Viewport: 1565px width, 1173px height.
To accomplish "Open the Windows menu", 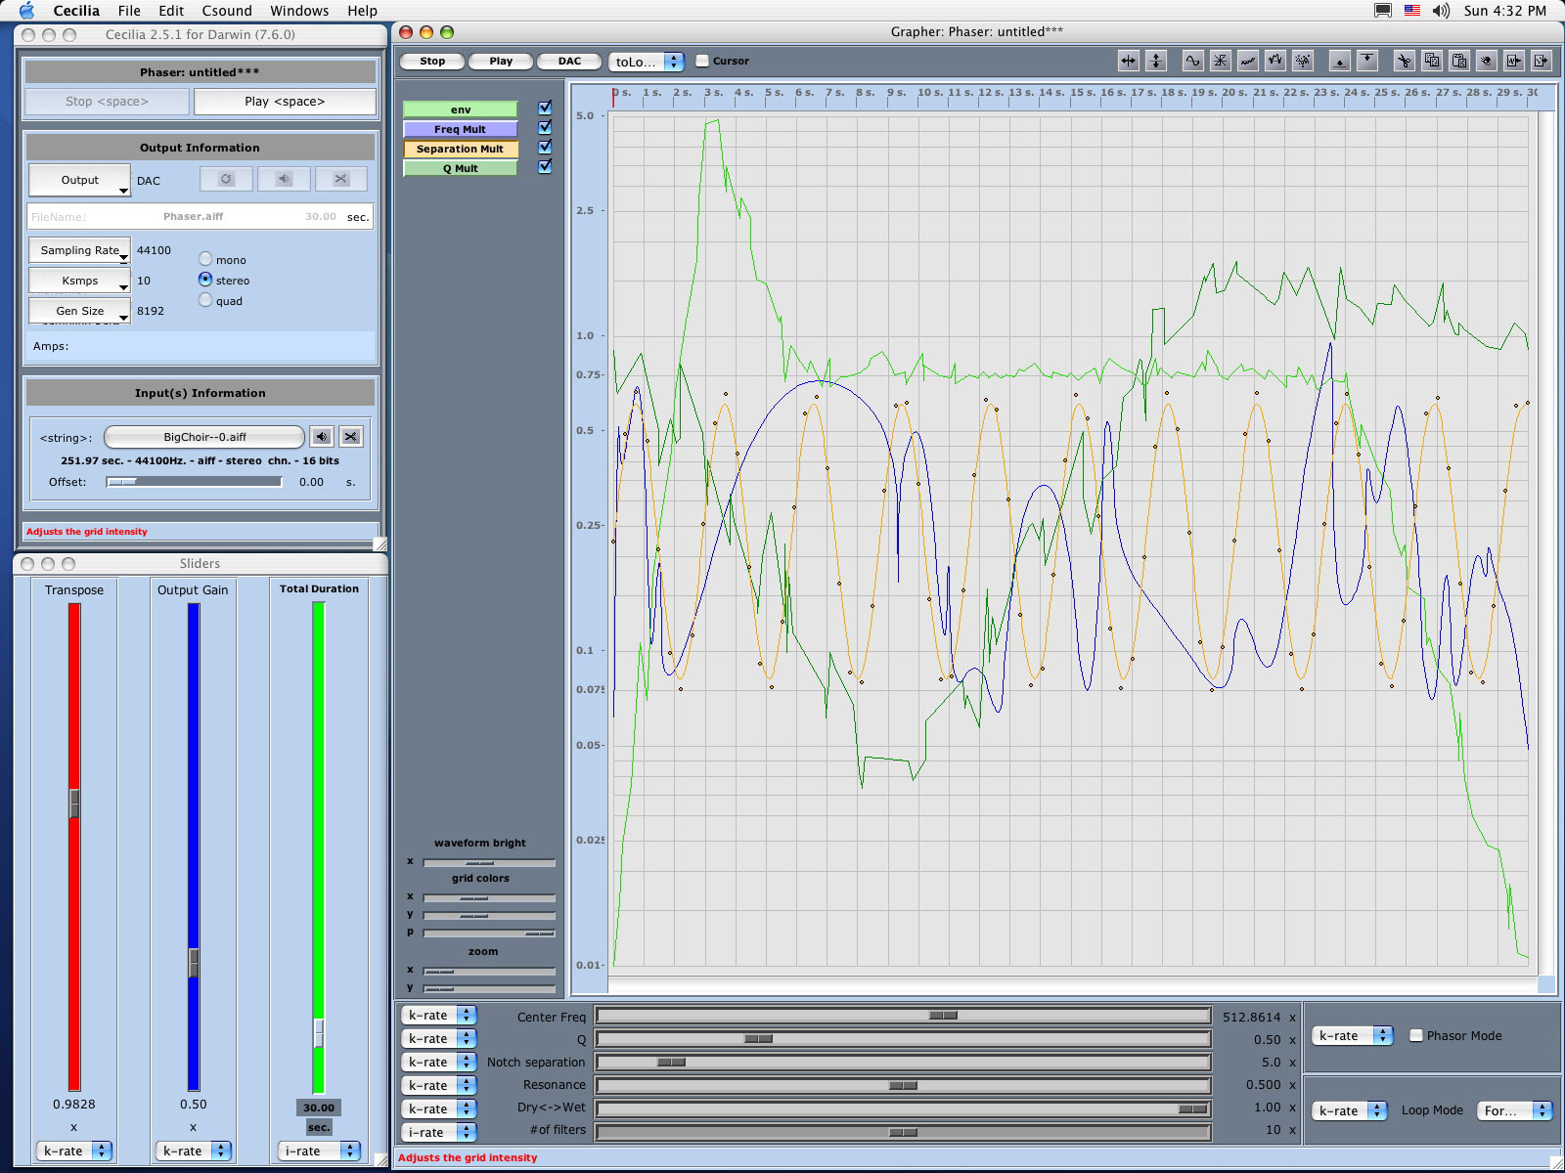I will [x=299, y=11].
